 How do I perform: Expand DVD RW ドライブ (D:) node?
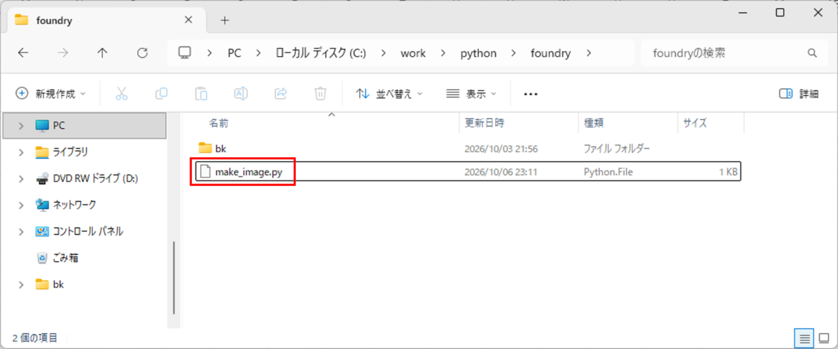pyautogui.click(x=21, y=179)
